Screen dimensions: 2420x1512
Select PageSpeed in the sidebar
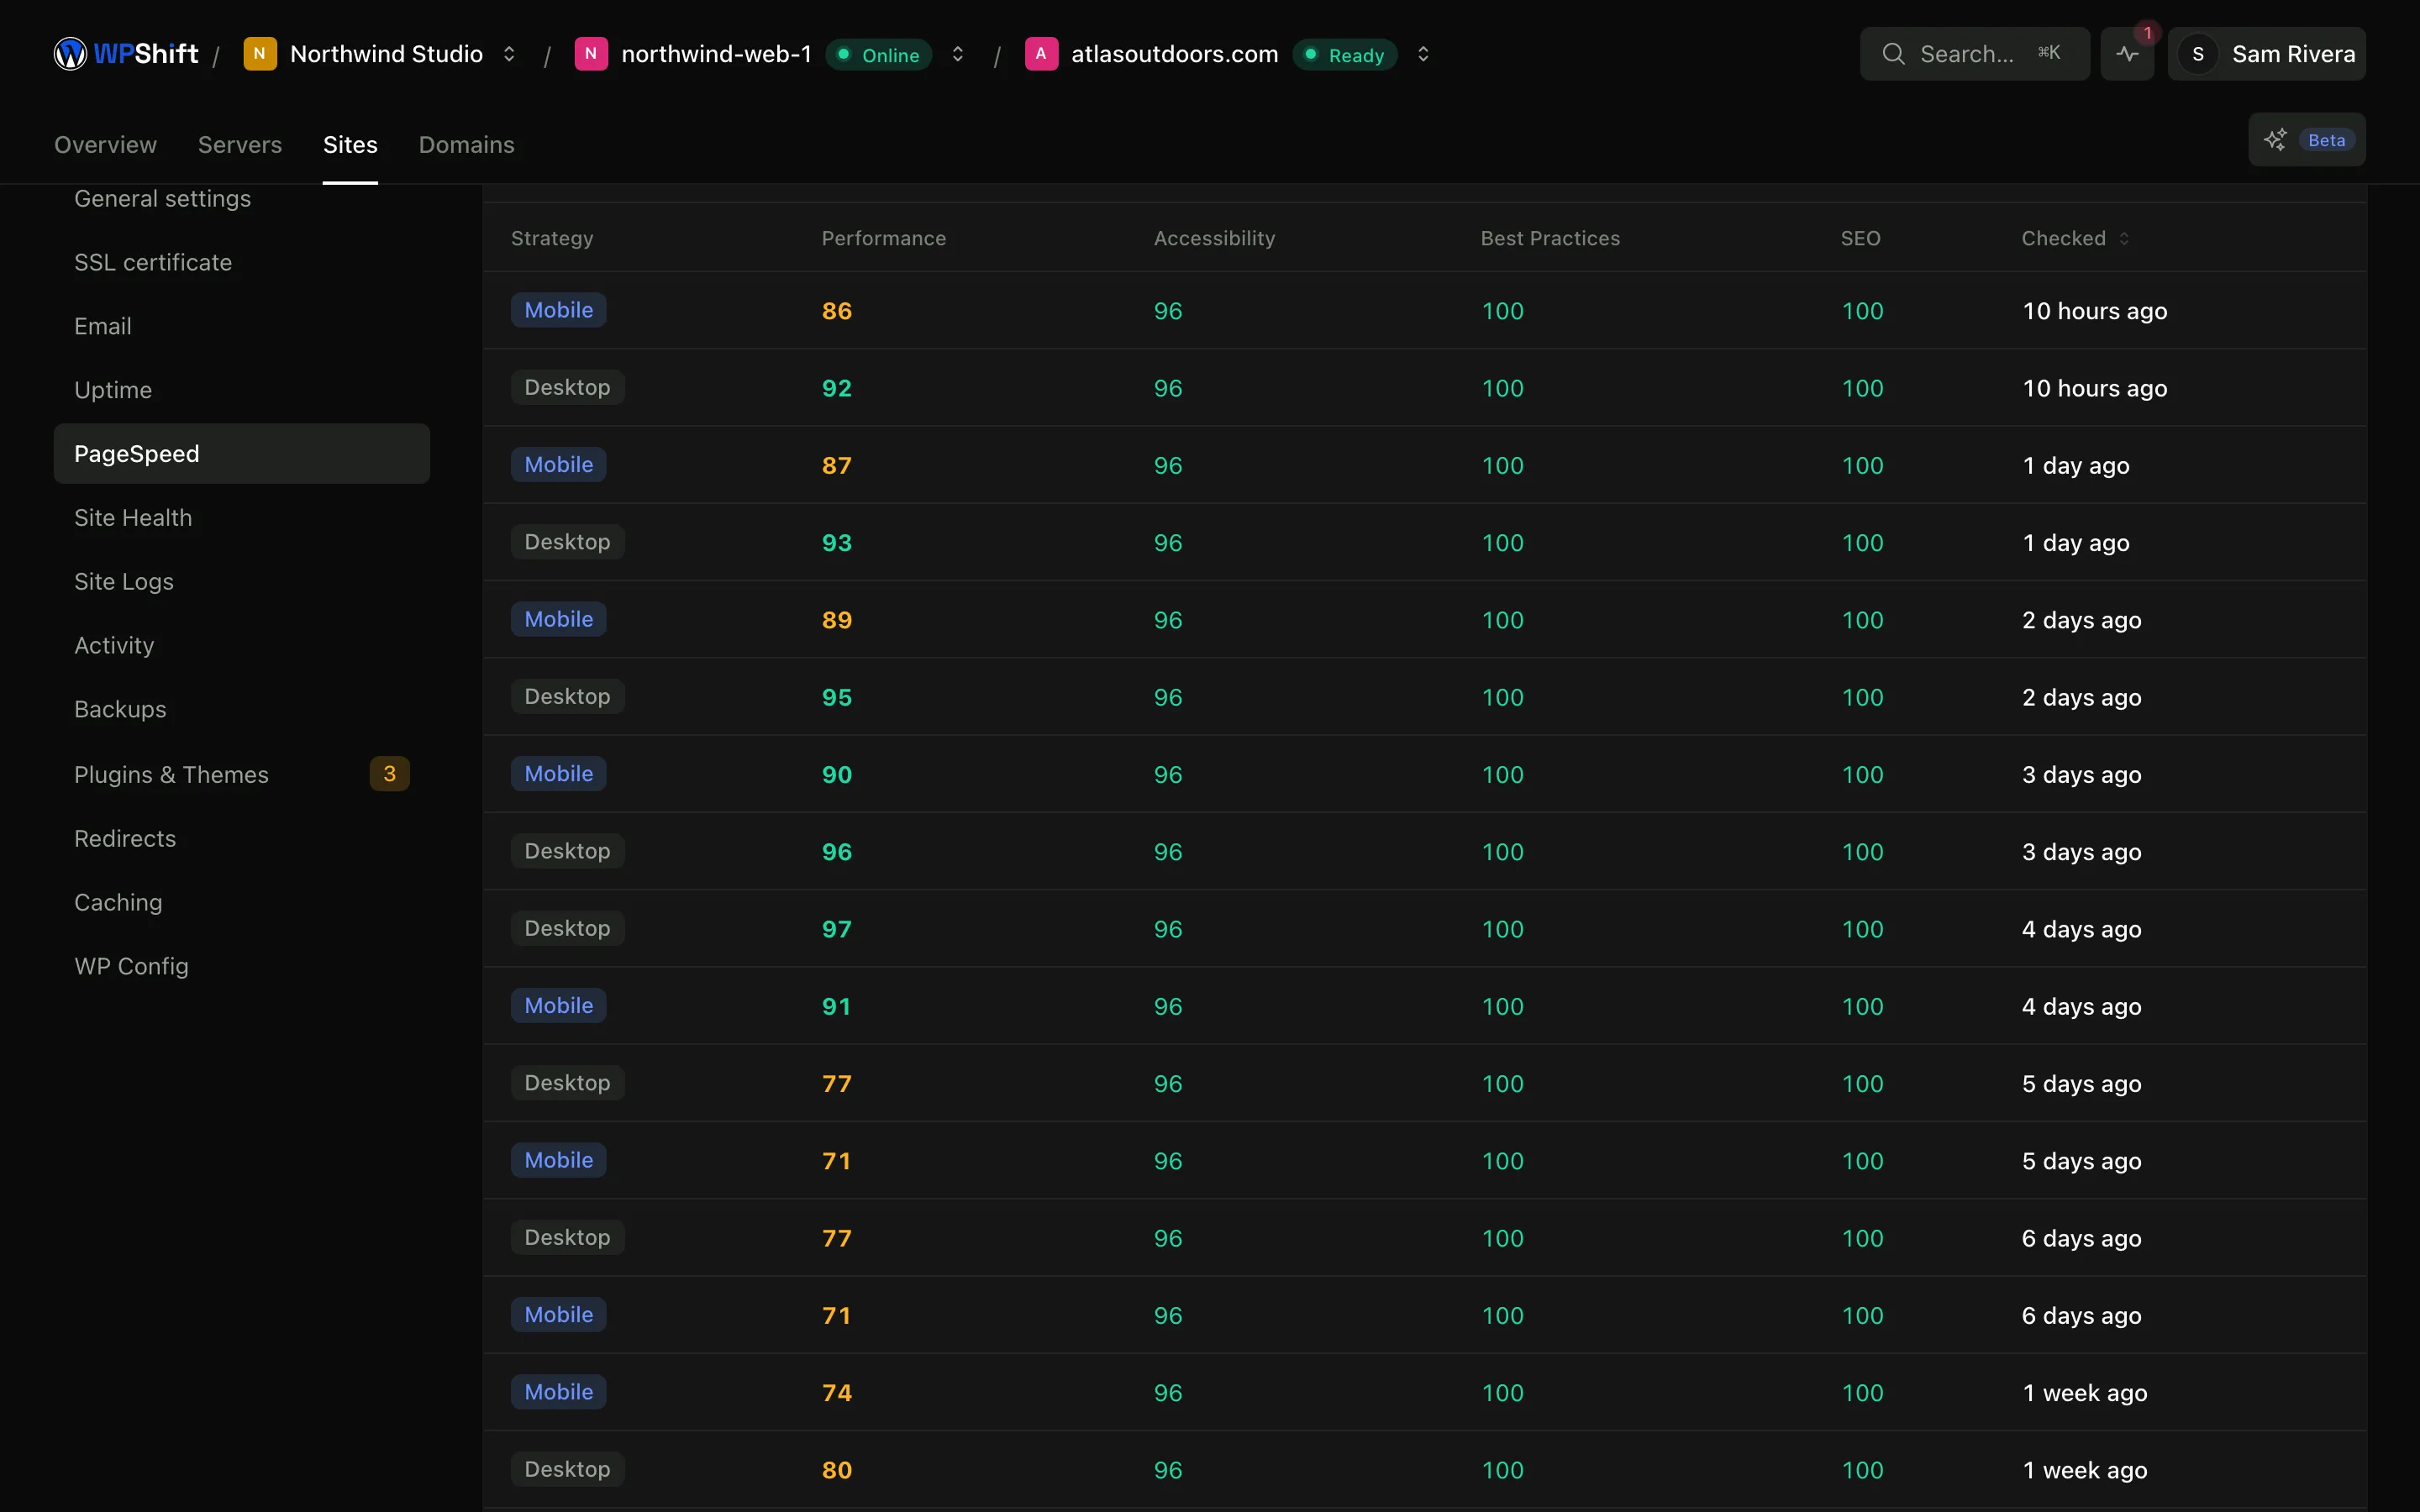pos(241,454)
